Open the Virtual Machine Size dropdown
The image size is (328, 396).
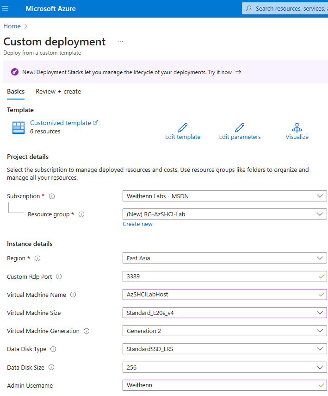224,313
